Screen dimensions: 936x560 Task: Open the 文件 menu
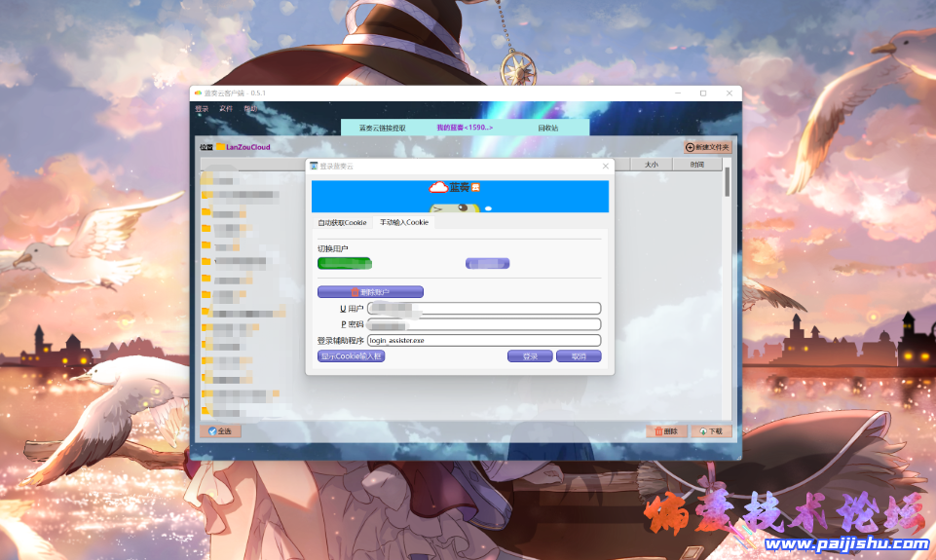coord(226,109)
